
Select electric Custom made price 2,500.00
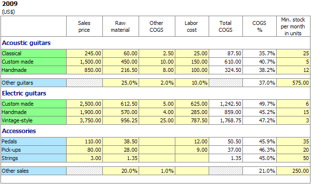(85, 104)
